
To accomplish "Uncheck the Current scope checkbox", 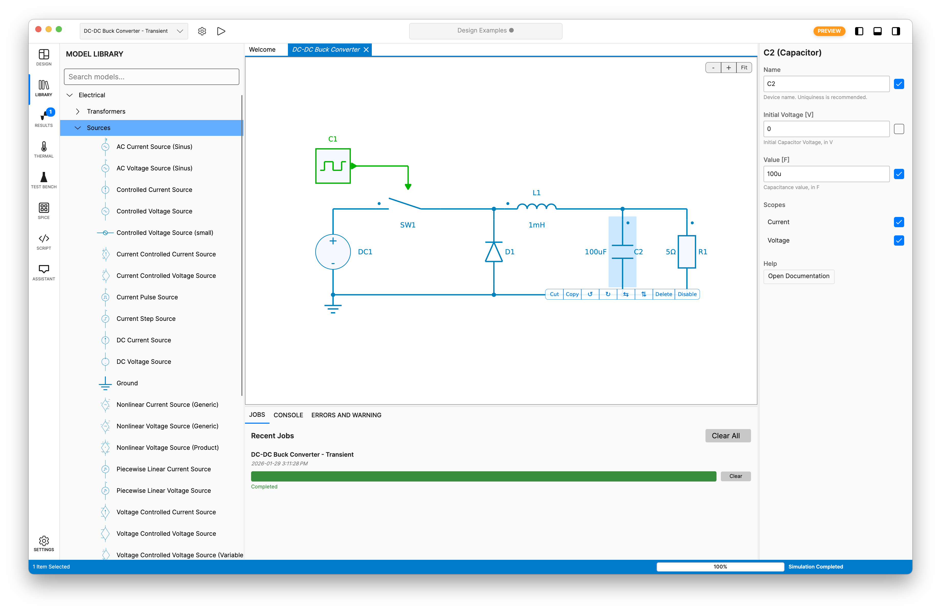I will [899, 222].
